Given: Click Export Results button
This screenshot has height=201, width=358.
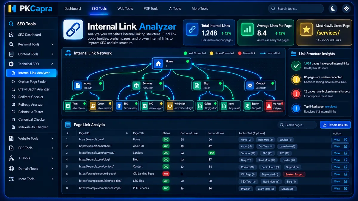Looking at the screenshot, I should (335, 125).
